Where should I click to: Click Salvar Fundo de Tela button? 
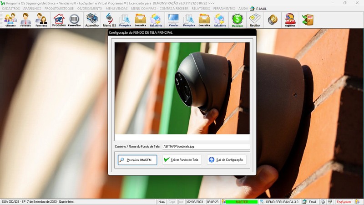(182, 160)
